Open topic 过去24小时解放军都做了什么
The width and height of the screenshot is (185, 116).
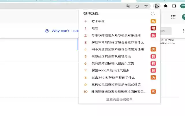[113, 77]
